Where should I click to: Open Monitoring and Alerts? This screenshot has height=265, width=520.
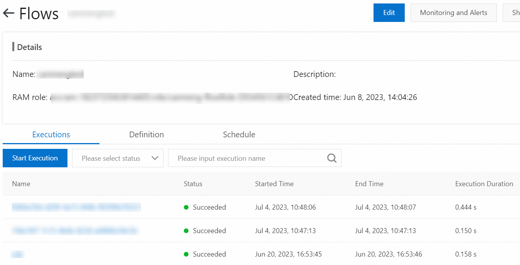(x=453, y=12)
